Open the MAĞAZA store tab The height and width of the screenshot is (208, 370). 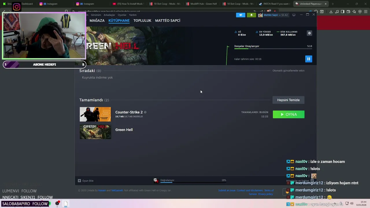pyautogui.click(x=97, y=21)
